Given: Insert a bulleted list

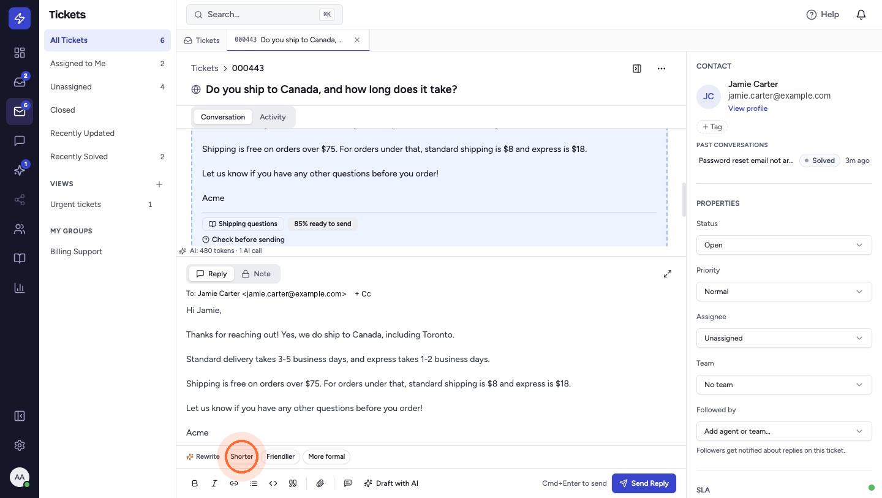Looking at the screenshot, I should (254, 483).
